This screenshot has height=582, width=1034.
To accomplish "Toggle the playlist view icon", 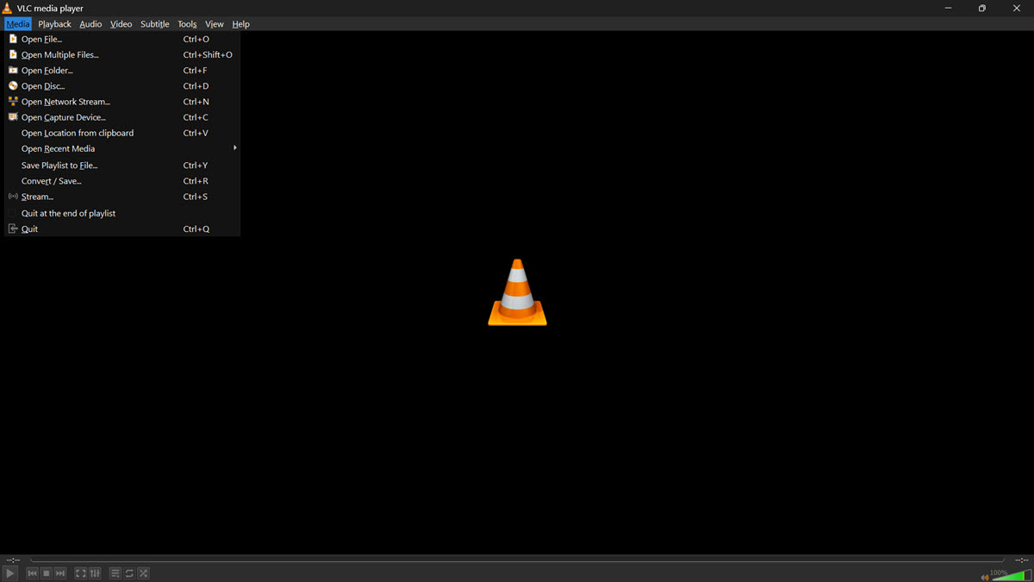I will pos(115,573).
